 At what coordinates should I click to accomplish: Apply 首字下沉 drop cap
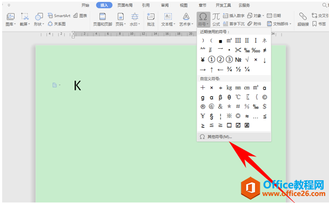234,24
